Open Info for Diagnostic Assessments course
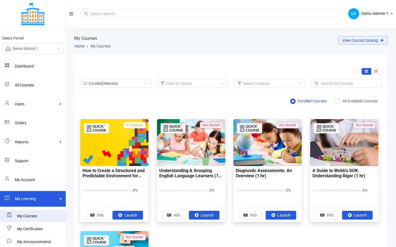This screenshot has width=396, height=247. click(250, 215)
